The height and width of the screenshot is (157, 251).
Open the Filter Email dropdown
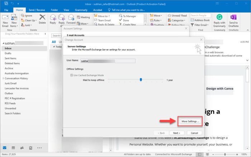[x=200, y=25]
